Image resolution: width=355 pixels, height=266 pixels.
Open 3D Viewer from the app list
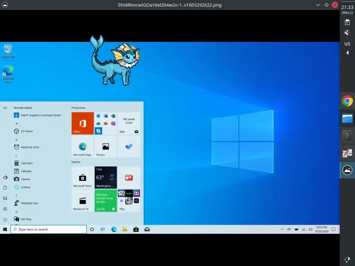pos(24,131)
